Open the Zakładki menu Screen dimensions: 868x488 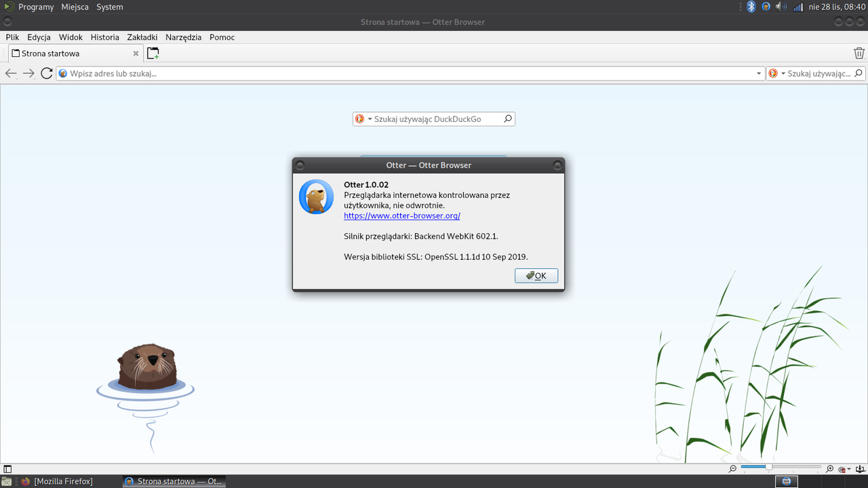pos(142,37)
